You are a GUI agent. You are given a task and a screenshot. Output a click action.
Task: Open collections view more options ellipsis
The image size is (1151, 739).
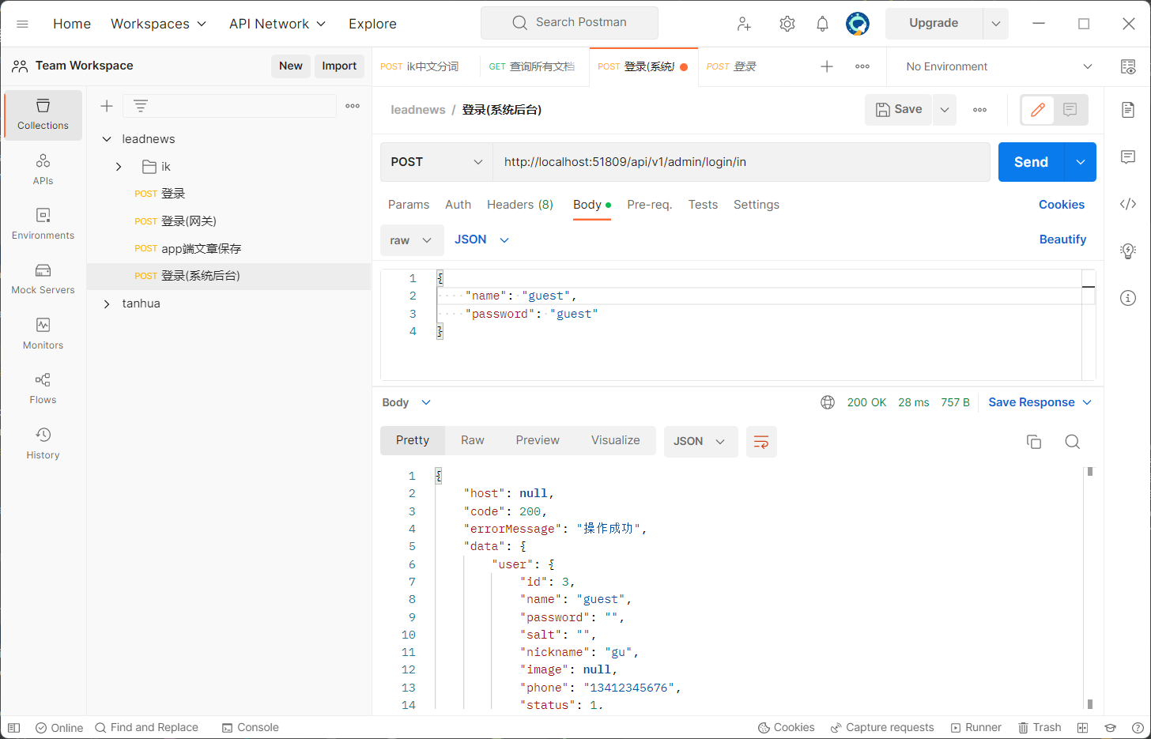pos(353,106)
